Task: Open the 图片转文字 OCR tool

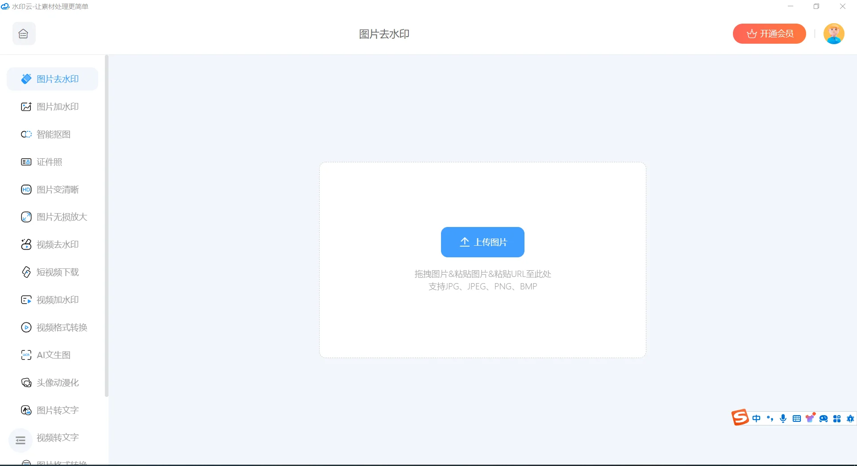Action: [57, 410]
